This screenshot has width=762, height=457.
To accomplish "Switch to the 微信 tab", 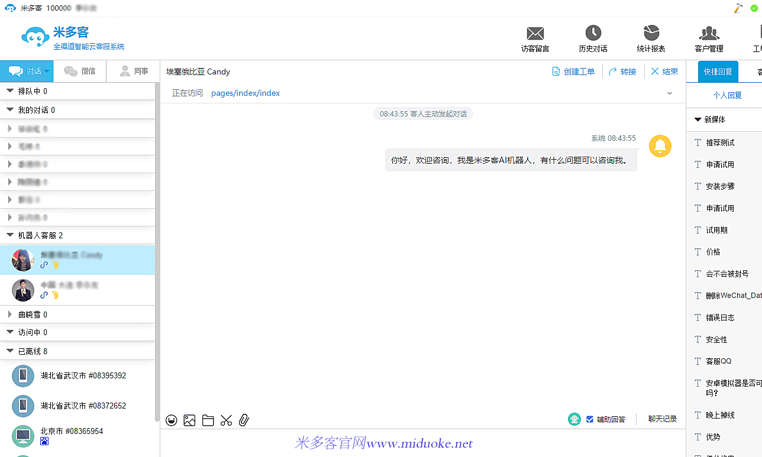I will point(80,72).
